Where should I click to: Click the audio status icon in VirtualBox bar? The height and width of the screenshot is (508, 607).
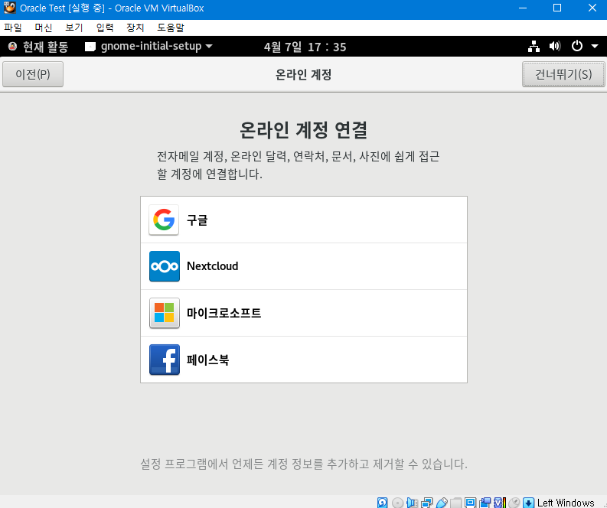[413, 503]
